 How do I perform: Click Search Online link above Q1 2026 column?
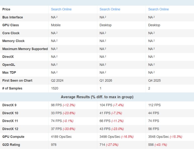click(110, 9)
